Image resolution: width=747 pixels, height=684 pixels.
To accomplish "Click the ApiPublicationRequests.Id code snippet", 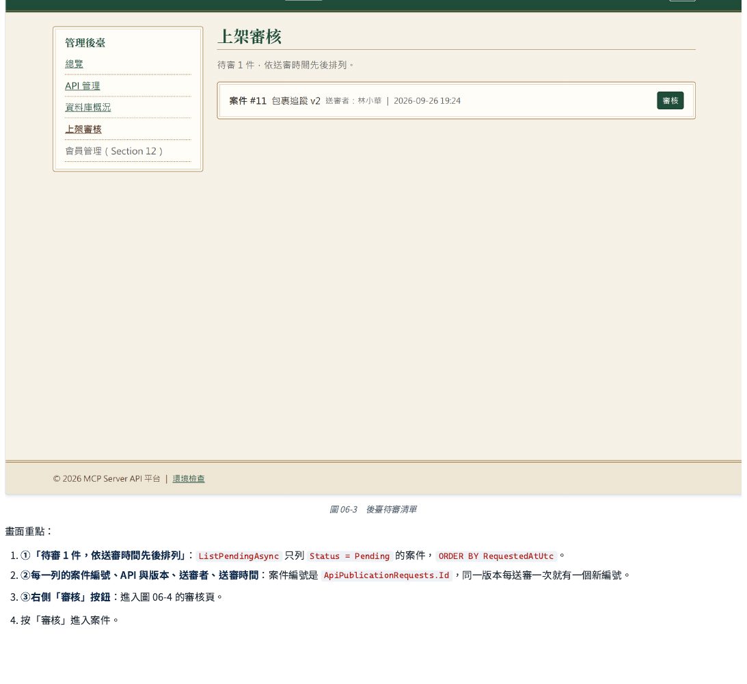I will pos(386,575).
